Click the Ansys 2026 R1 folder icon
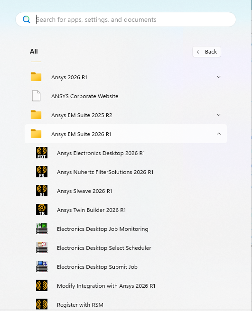 [36, 77]
